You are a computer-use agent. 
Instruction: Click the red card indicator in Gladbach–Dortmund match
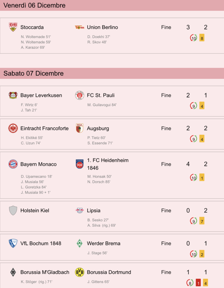198,283
